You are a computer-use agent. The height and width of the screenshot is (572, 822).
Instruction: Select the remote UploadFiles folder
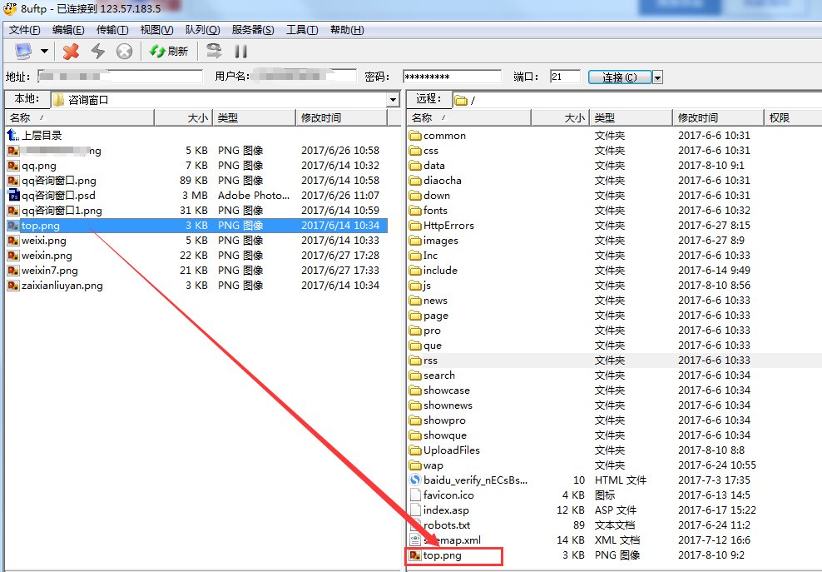click(x=451, y=450)
